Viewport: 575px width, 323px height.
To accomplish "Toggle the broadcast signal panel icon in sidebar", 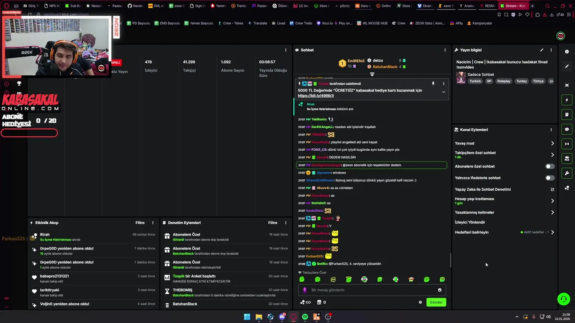I will click(x=567, y=144).
